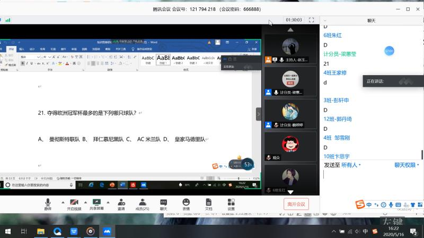This screenshot has height=238, width=424.
Task: Enter fullscreen using the icon beside the timer
Action: pos(312,20)
